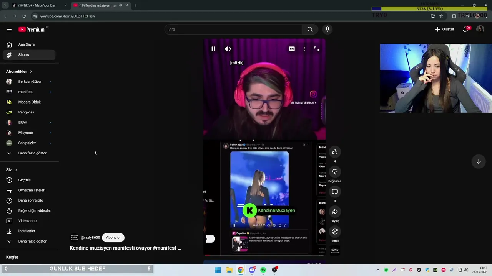492x276 pixels.
Task: Click the search magnifier button
Action: [x=310, y=29]
